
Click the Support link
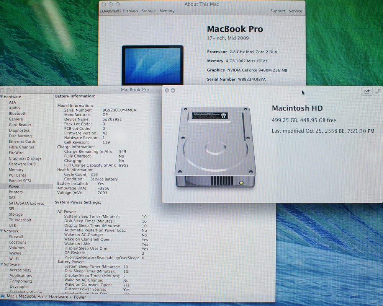click(x=278, y=11)
